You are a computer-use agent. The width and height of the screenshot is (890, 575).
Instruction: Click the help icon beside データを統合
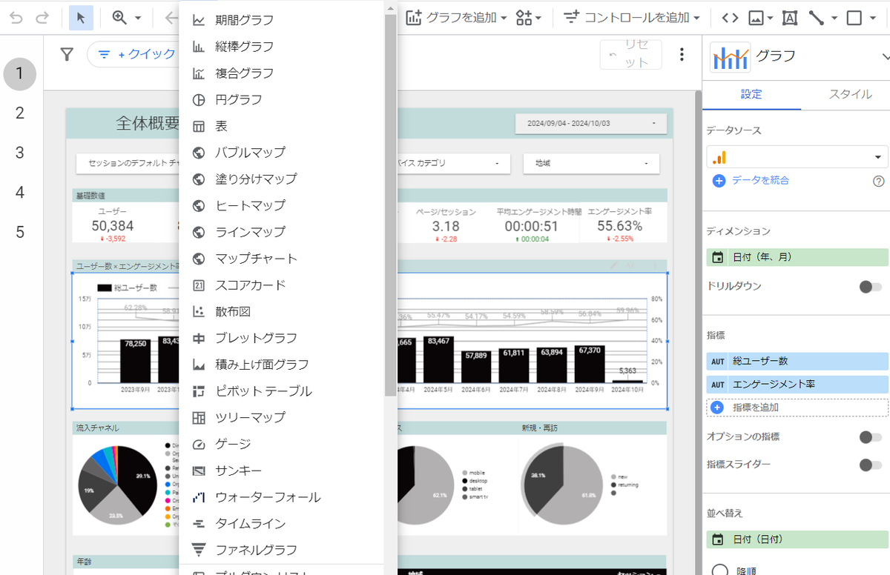(x=879, y=181)
